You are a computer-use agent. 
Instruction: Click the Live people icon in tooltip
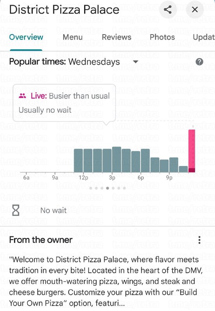point(23,96)
